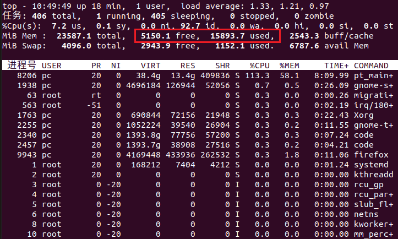
Task: Click the slub_fl+ command name
Action: click(x=374, y=204)
